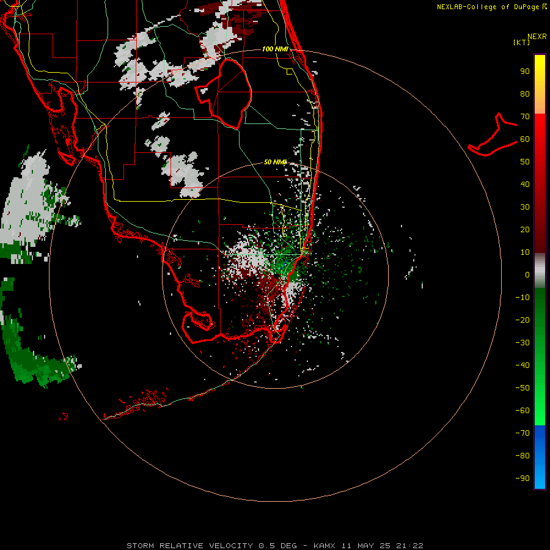Click the -90 value on velocity scale
This screenshot has height=550, width=550.
[x=522, y=479]
